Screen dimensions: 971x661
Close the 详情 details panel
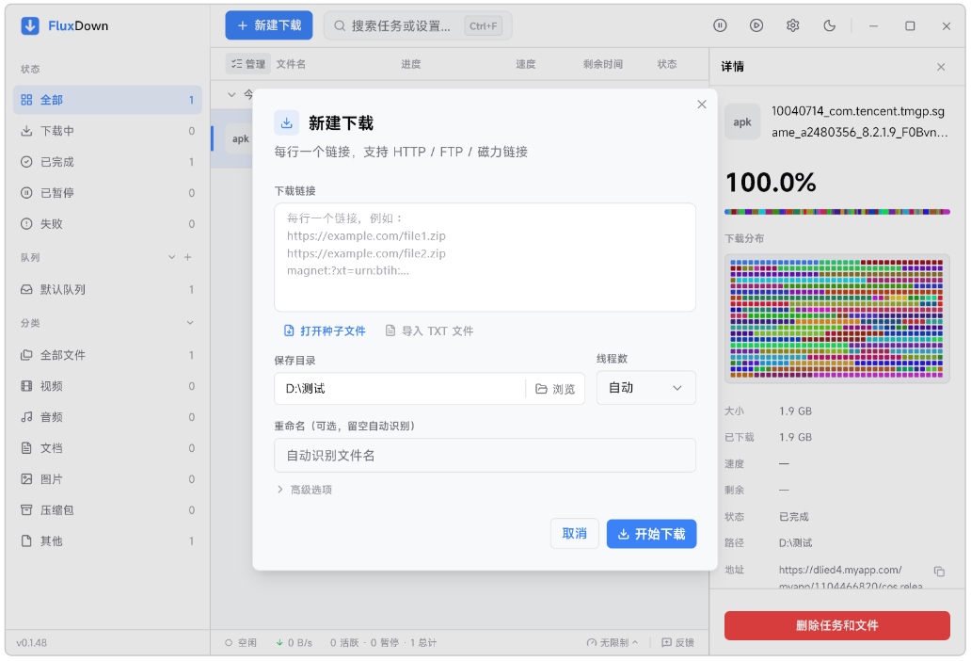tap(941, 67)
